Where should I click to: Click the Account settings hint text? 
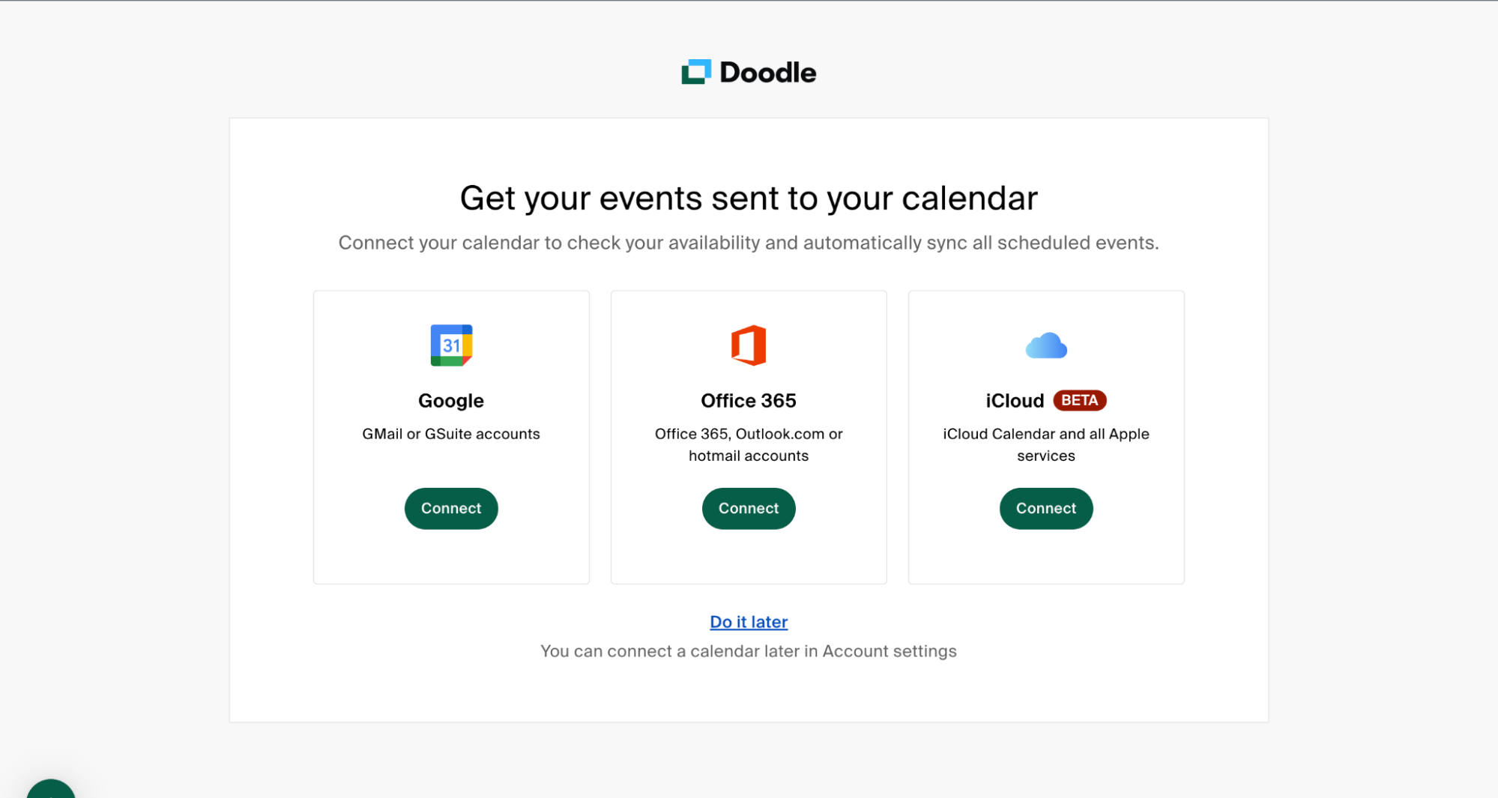click(749, 651)
